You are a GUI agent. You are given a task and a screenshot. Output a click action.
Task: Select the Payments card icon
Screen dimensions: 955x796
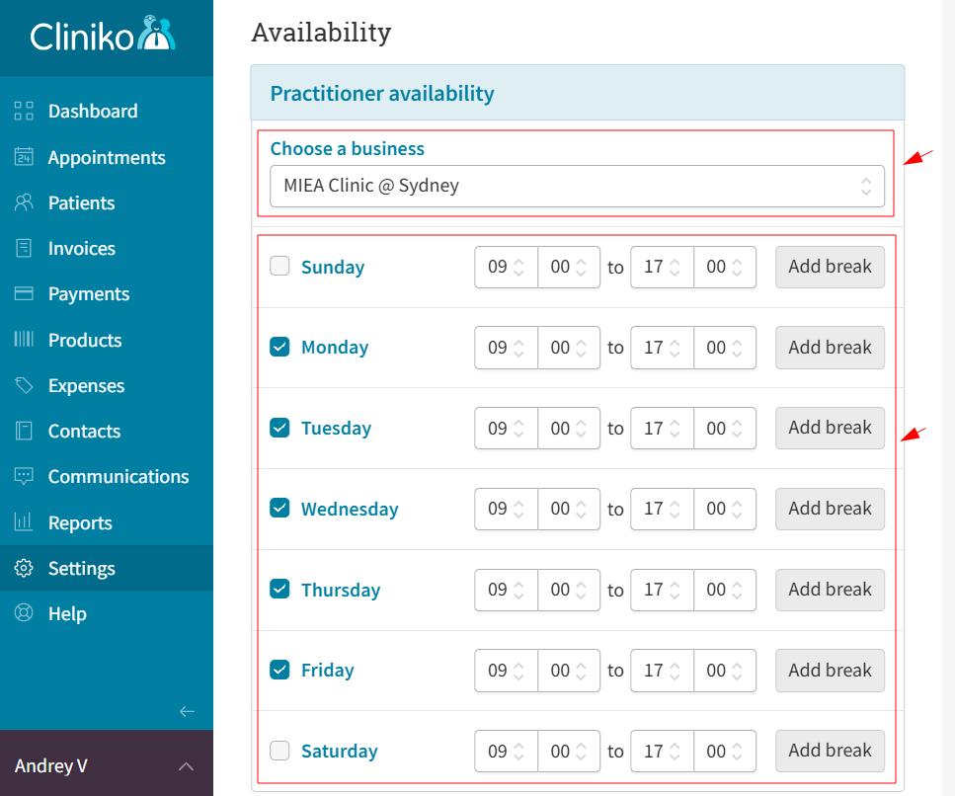tap(24, 293)
